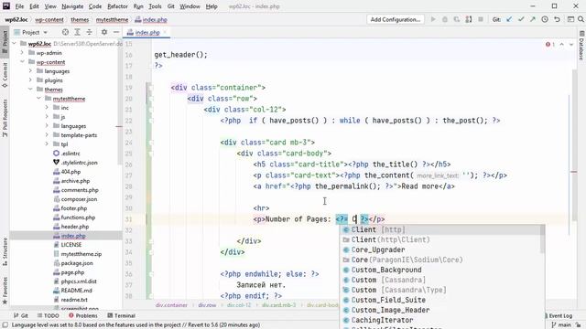Viewport: 586px width, 329px height.
Task: Open the Database tool window
Action: [581, 46]
